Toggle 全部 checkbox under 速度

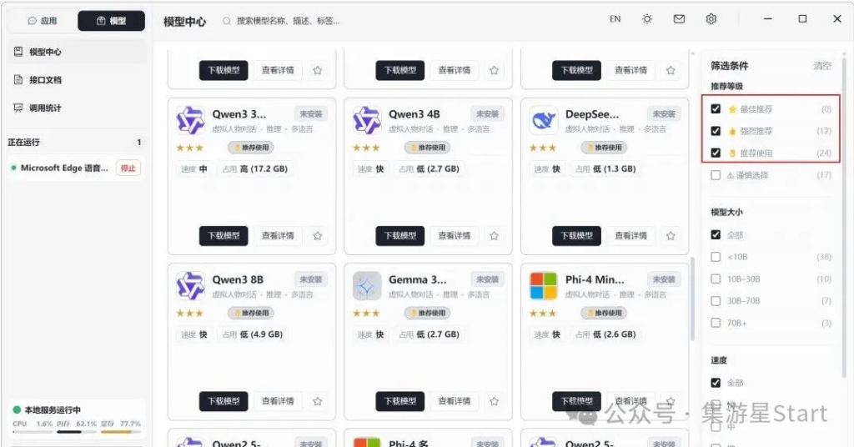pyautogui.click(x=716, y=383)
